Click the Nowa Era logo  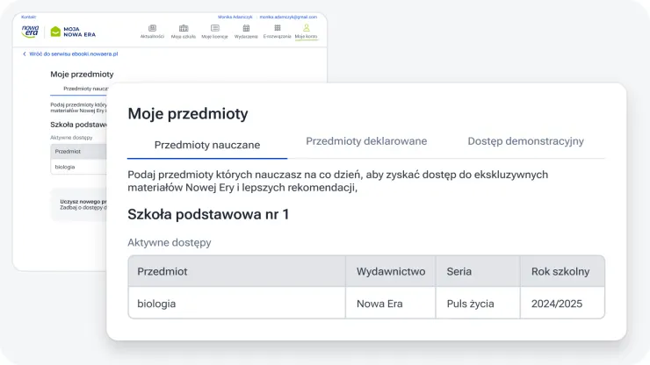click(x=31, y=32)
